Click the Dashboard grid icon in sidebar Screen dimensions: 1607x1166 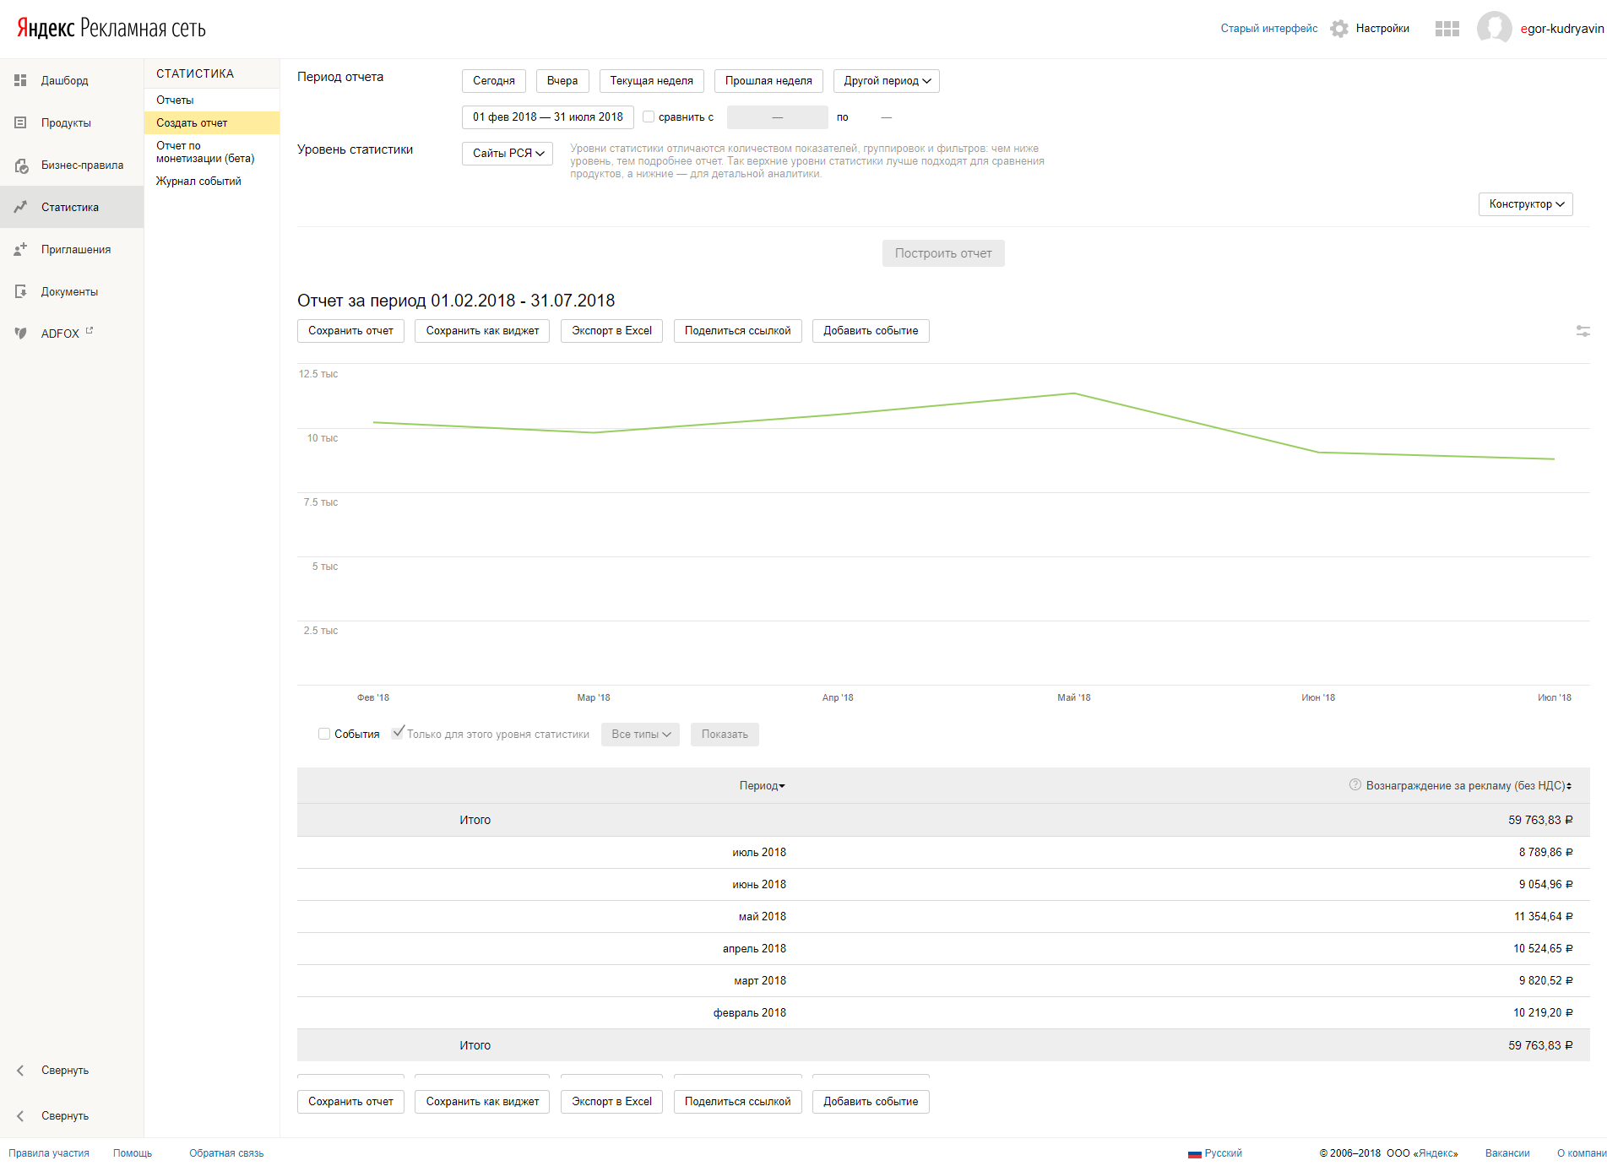20,80
